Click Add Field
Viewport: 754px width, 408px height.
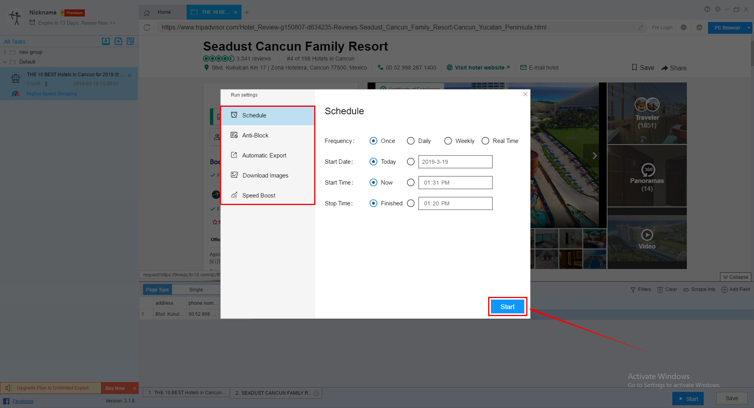click(x=736, y=289)
